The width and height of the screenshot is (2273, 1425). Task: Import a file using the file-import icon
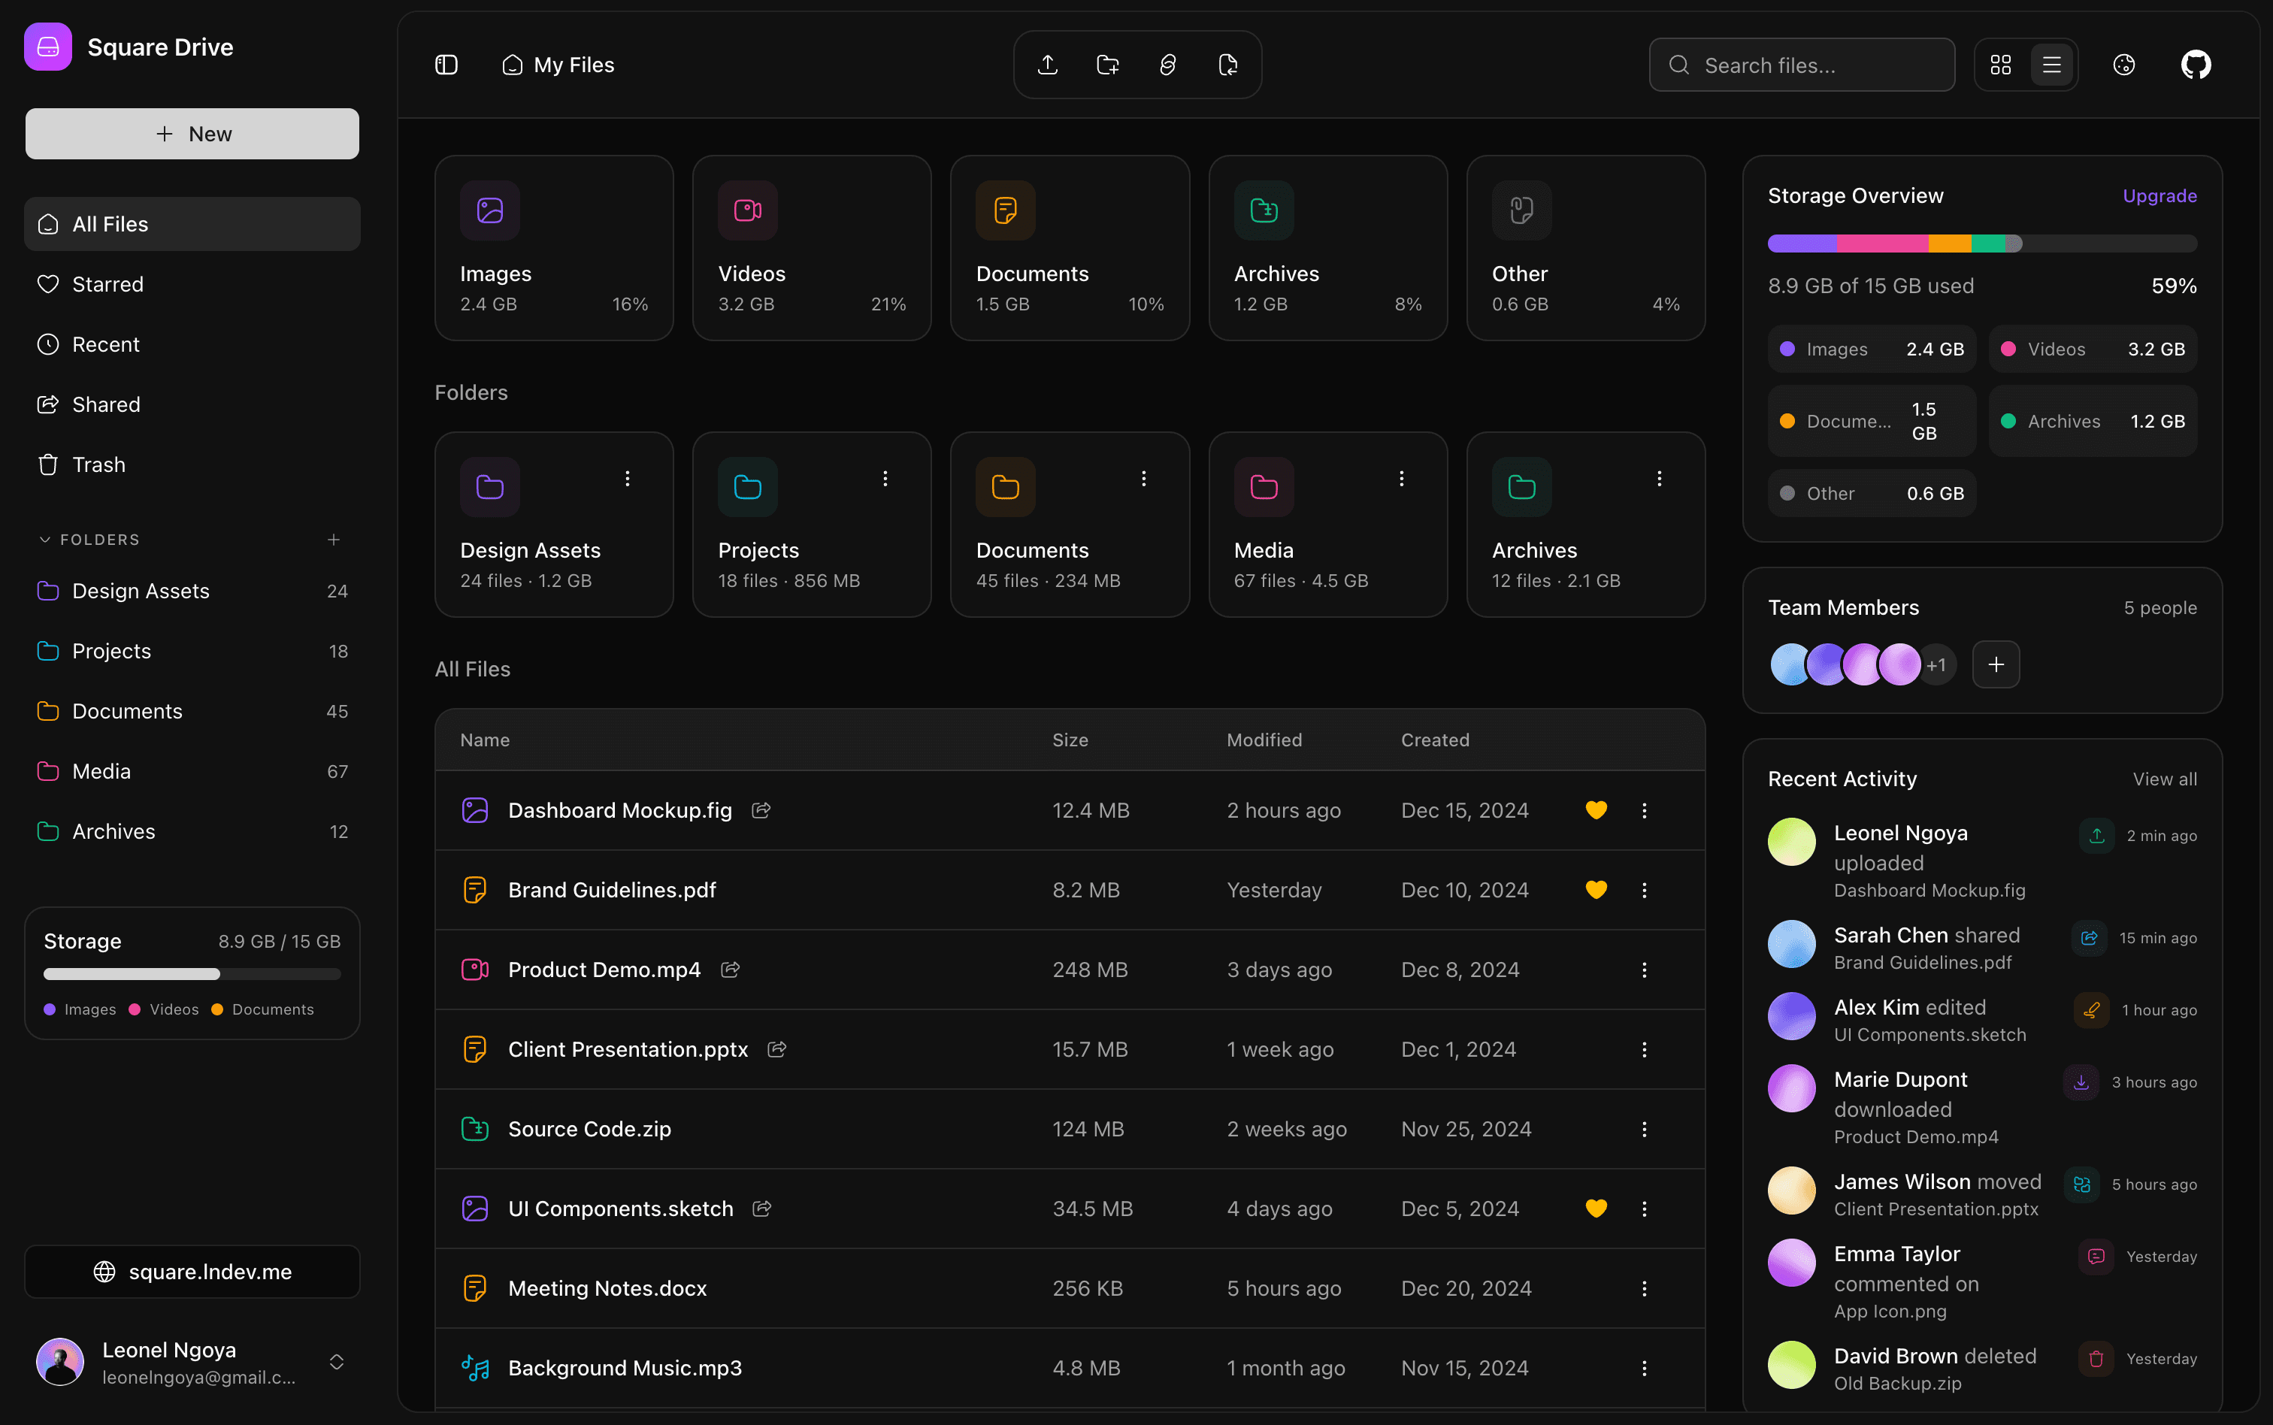tap(1228, 64)
